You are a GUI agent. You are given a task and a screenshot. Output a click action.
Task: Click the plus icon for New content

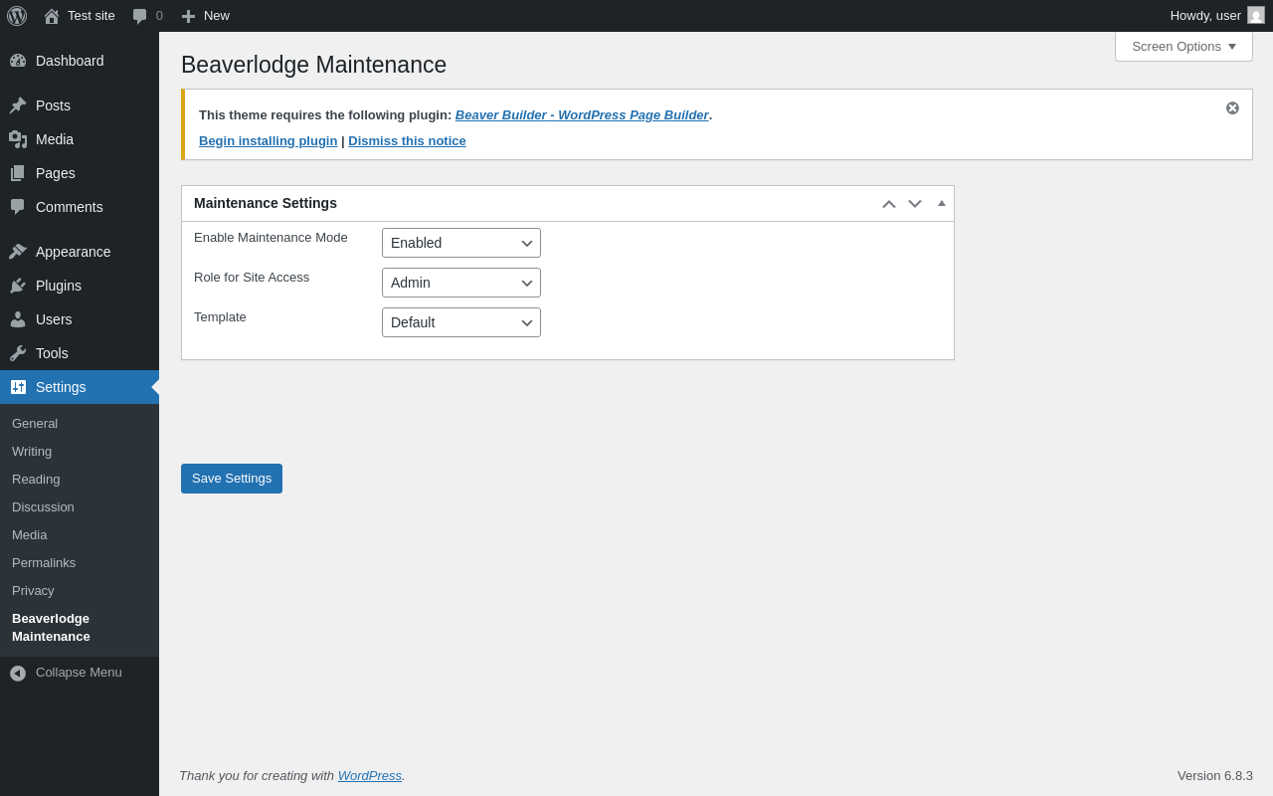click(x=188, y=16)
